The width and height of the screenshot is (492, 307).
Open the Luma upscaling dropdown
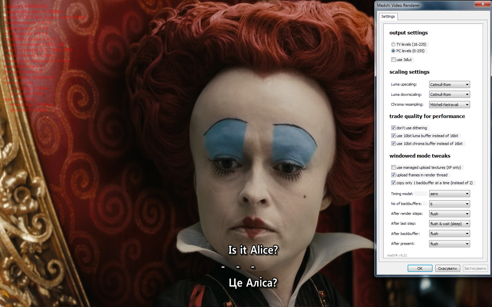click(450, 85)
